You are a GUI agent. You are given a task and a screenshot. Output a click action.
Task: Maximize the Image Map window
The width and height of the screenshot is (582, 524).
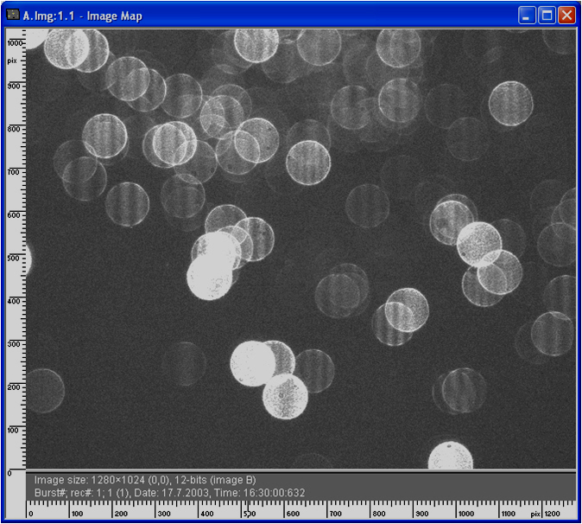click(547, 16)
